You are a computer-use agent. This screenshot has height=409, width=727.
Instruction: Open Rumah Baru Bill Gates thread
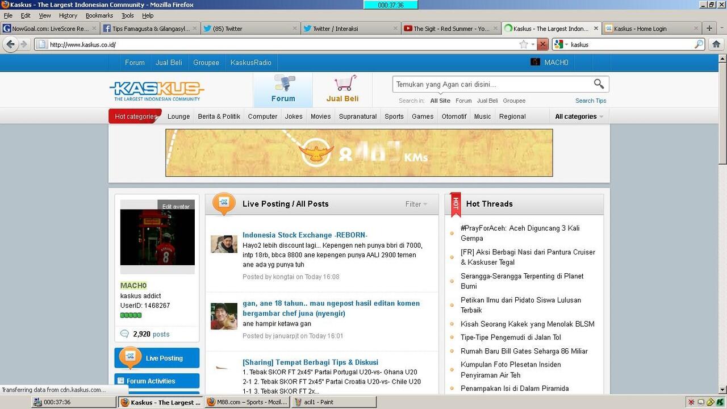(x=524, y=351)
